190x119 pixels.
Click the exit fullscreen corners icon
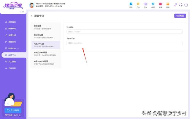[181, 5]
